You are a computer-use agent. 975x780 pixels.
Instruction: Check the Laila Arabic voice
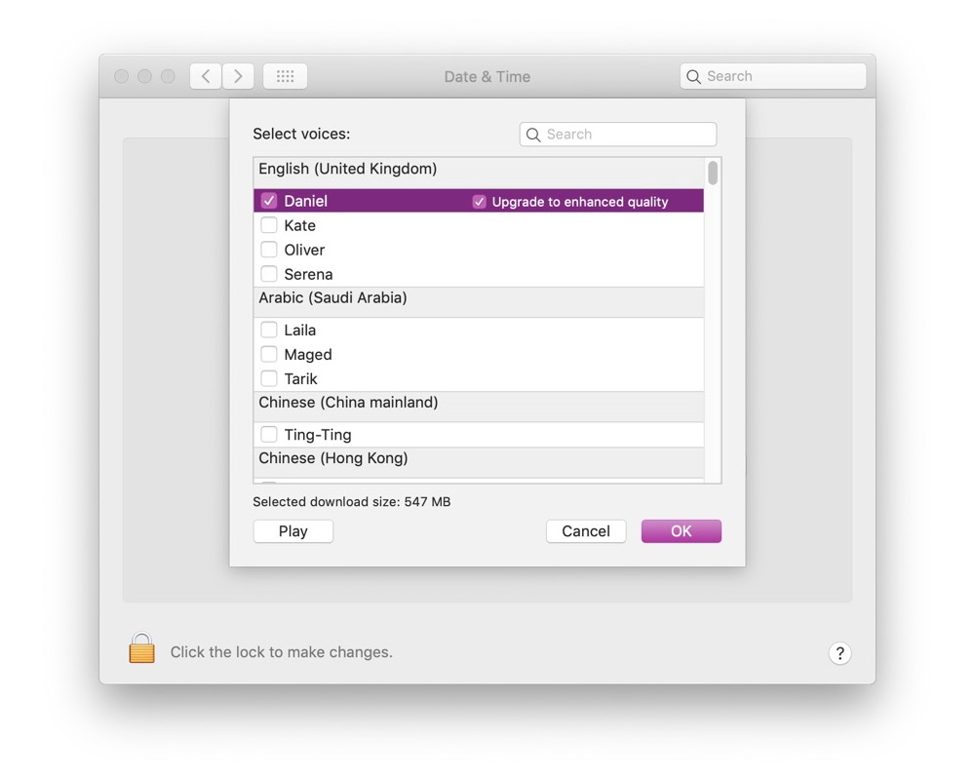point(269,330)
